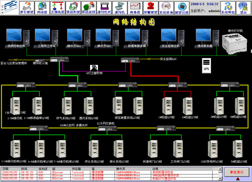Viewport: 252px width, 182px height.
Task: Open the 报警画面 alarm screen icon
Action: point(151,8)
